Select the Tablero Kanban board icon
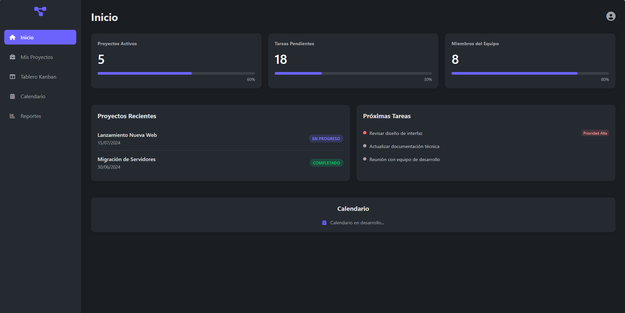The width and height of the screenshot is (625, 313). point(12,77)
